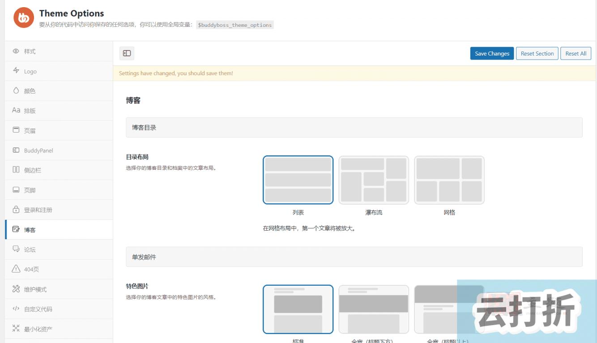The height and width of the screenshot is (343, 597).
Task: Open the BuddyPanel section
Action: pos(59,150)
